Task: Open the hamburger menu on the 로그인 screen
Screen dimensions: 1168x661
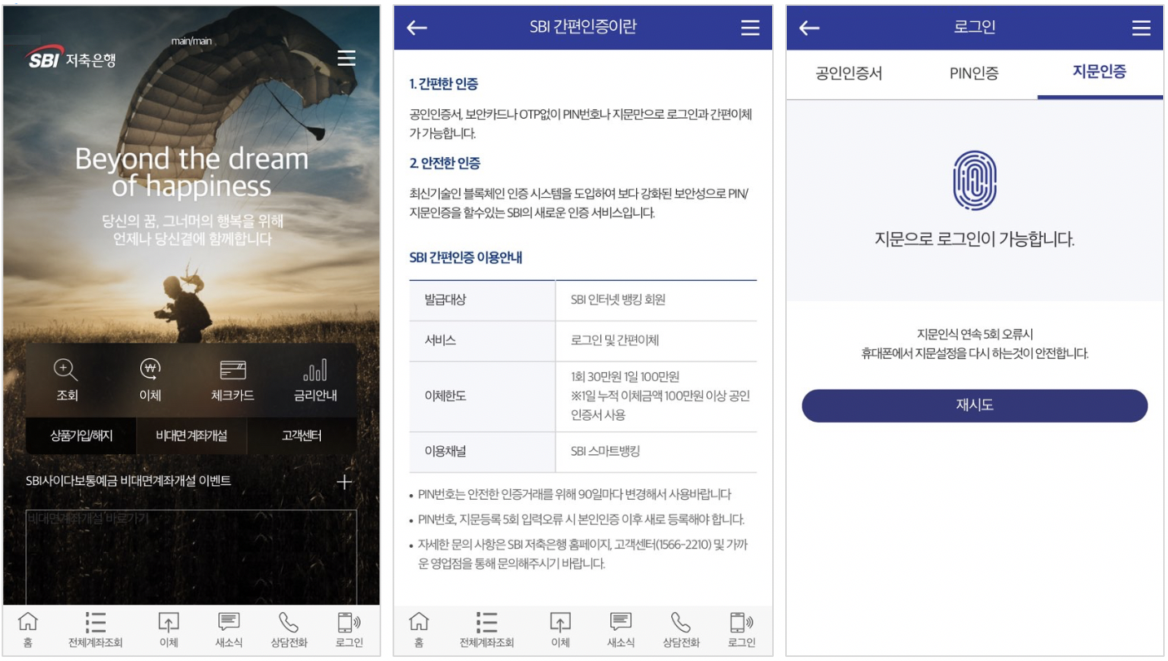Action: [1141, 28]
